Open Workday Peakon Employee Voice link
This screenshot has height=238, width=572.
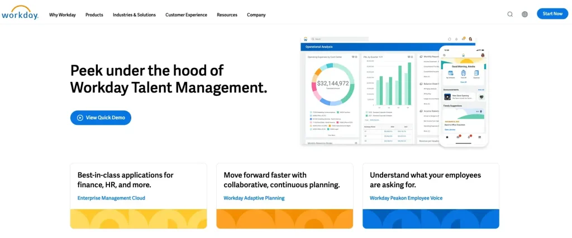[406, 198]
